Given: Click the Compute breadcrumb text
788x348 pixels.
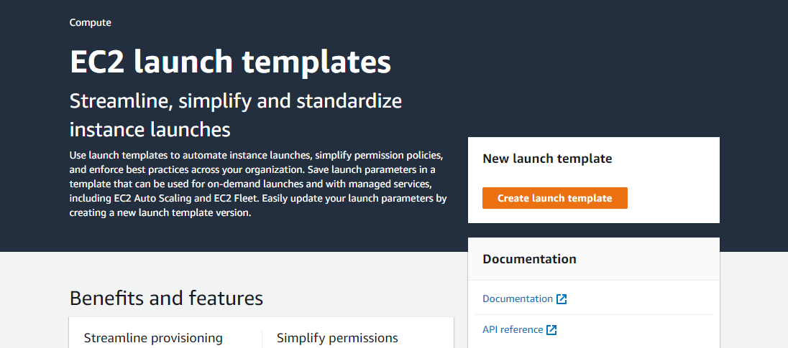Looking at the screenshot, I should point(91,22).
